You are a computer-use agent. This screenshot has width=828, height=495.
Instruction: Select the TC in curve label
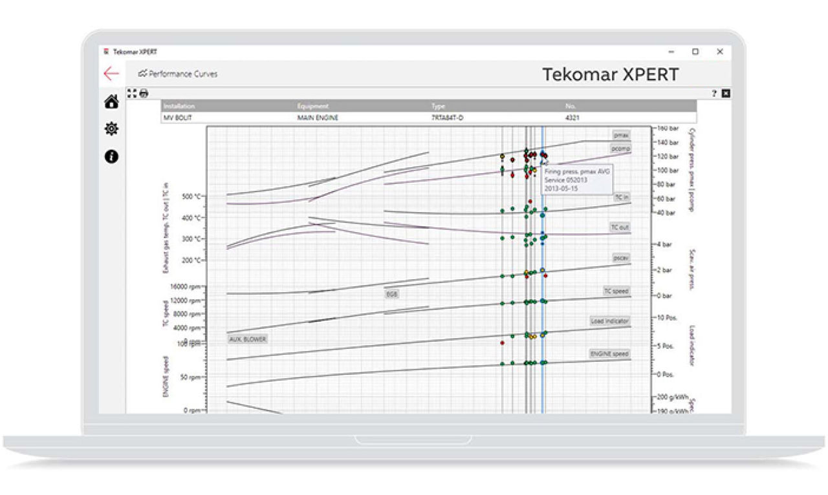(x=622, y=196)
